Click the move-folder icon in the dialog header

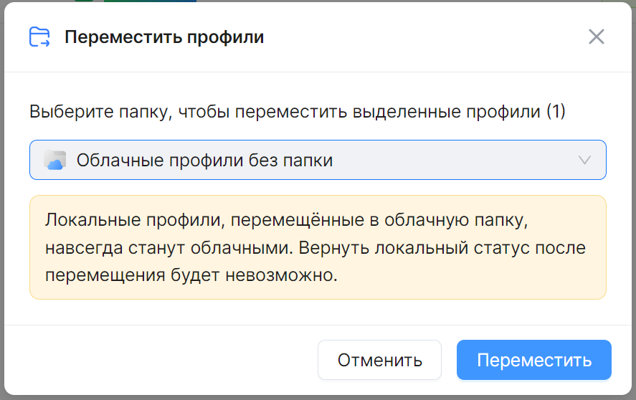[x=39, y=37]
